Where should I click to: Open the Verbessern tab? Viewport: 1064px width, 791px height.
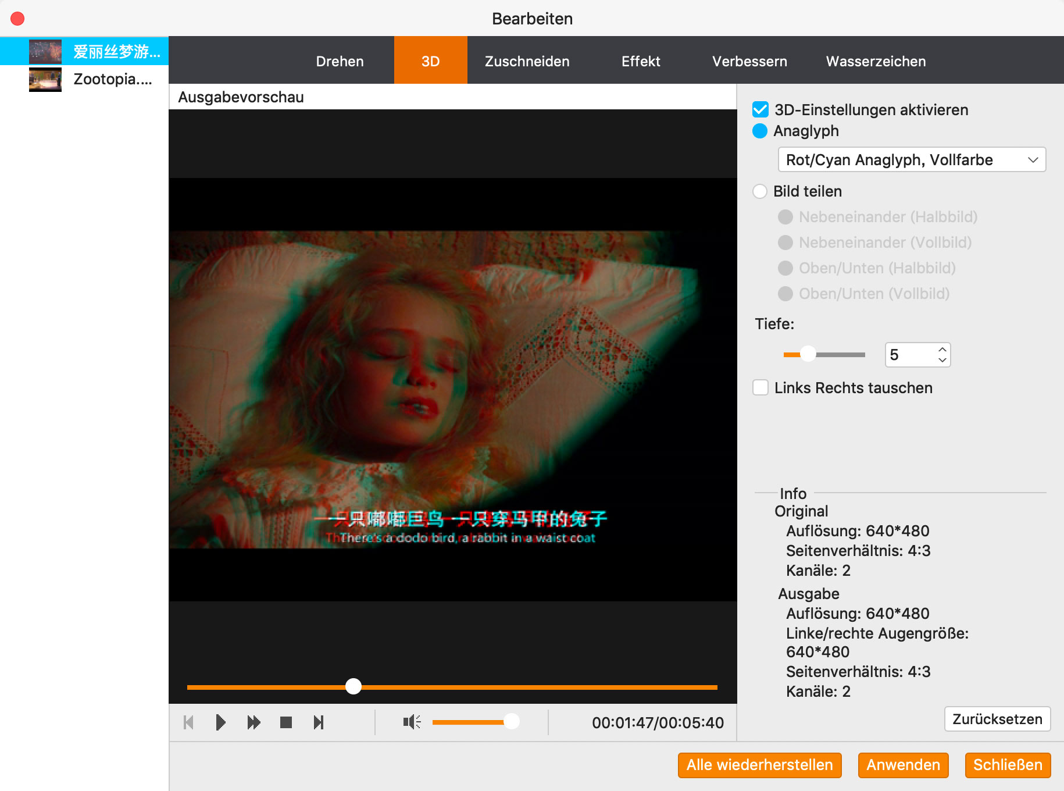tap(749, 61)
